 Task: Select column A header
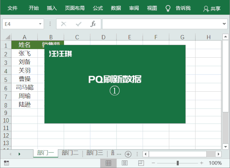tap(24, 37)
